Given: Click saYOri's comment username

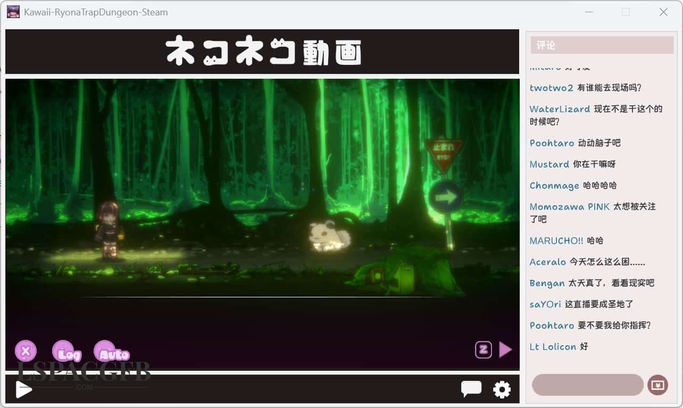Looking at the screenshot, I should pyautogui.click(x=545, y=304).
